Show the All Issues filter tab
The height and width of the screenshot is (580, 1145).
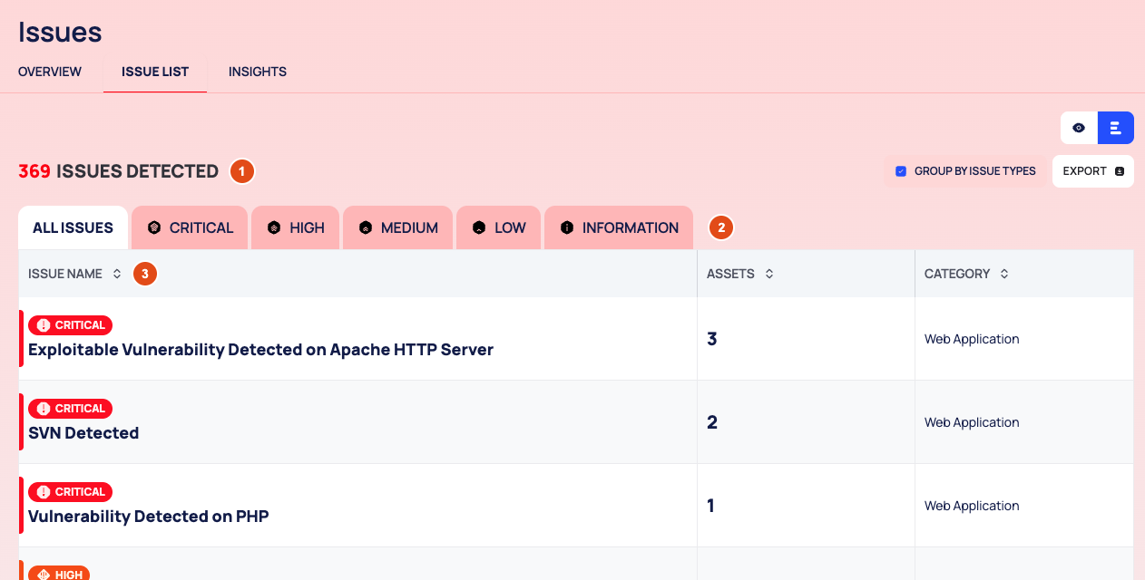tap(73, 227)
